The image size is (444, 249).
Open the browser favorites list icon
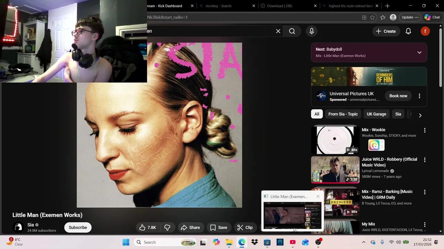coord(383,17)
